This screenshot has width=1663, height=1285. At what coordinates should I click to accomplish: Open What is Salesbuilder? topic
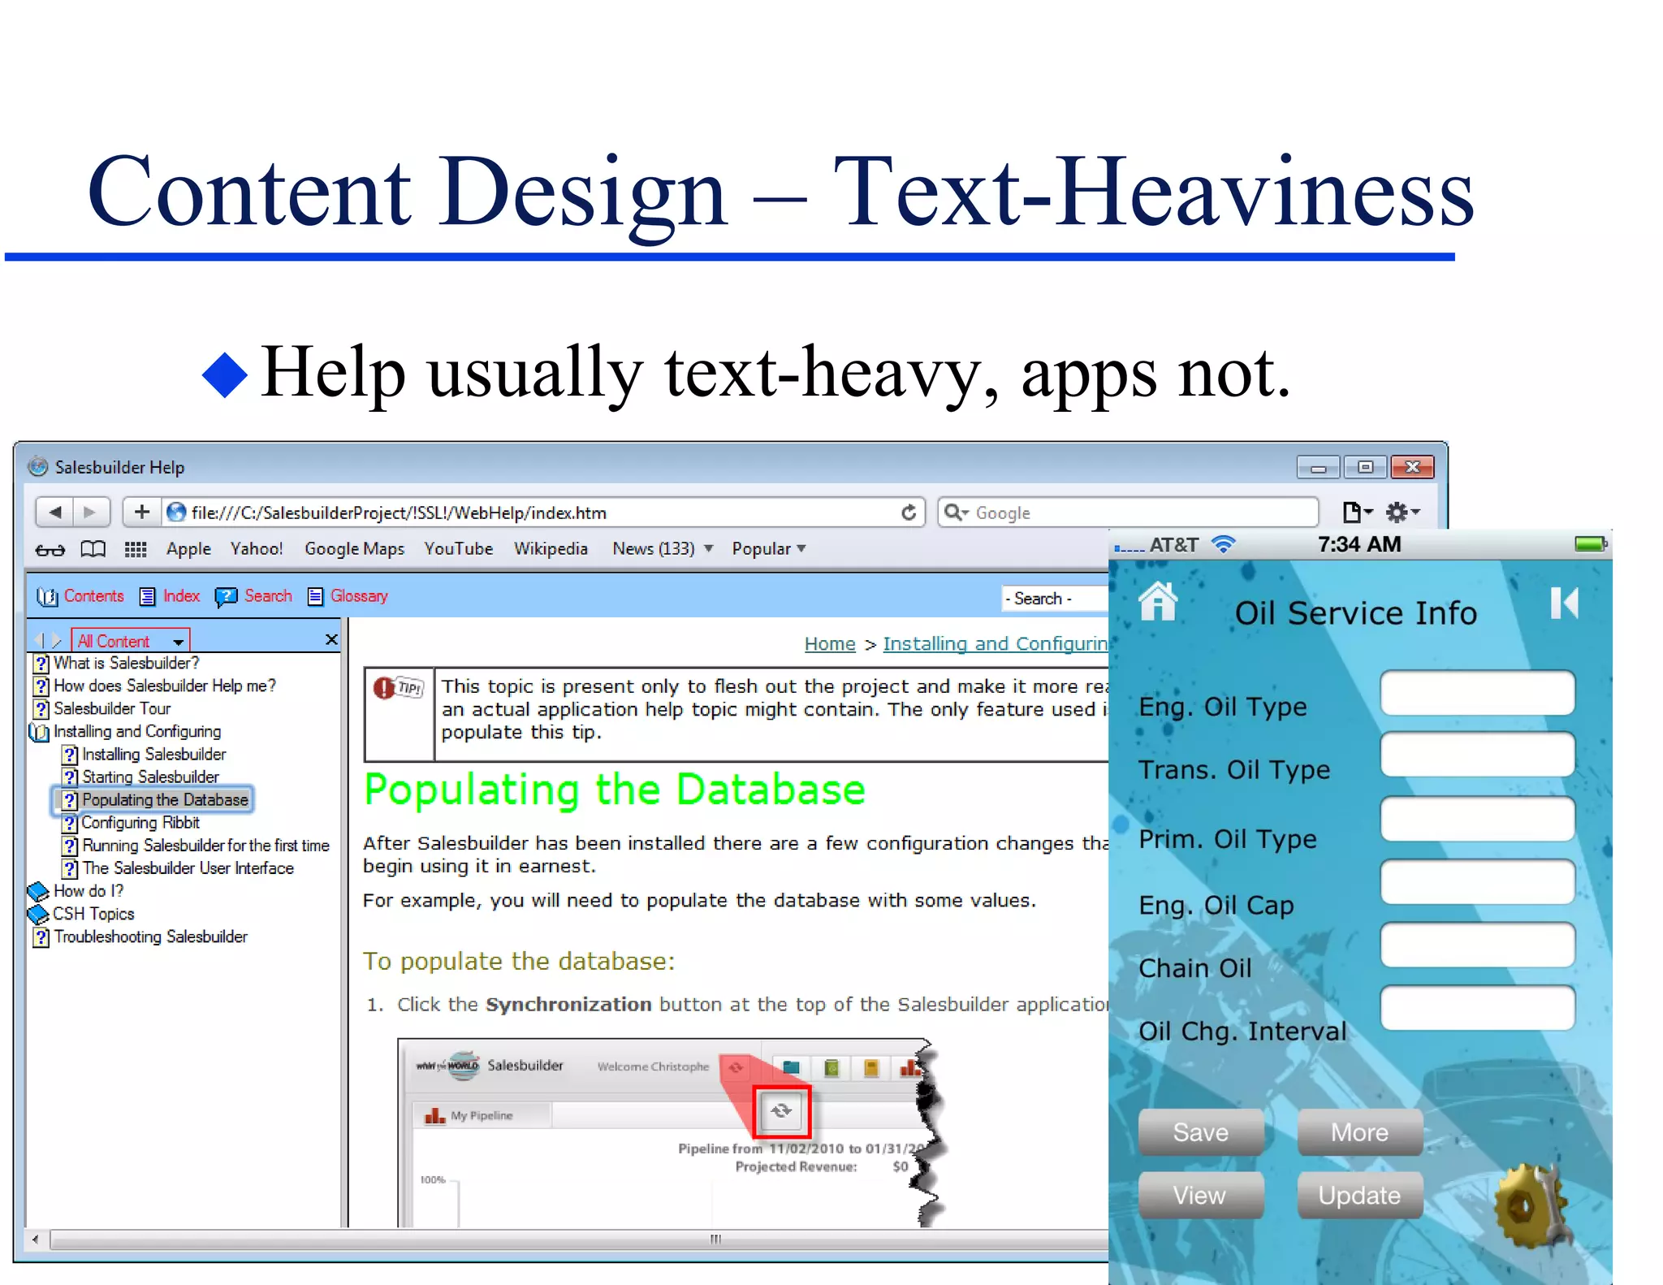point(116,664)
